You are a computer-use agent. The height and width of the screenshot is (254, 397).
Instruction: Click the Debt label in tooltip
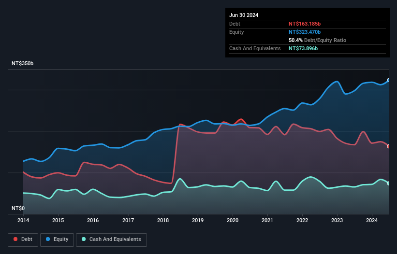(x=235, y=24)
